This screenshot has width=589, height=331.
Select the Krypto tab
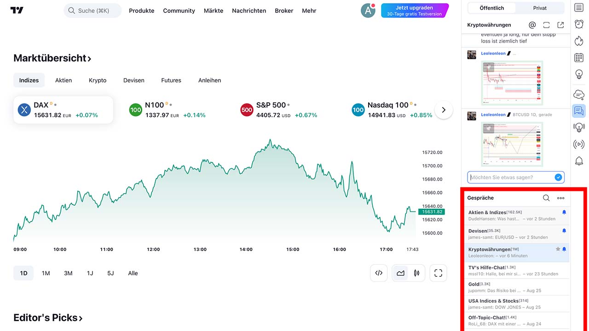tap(98, 80)
